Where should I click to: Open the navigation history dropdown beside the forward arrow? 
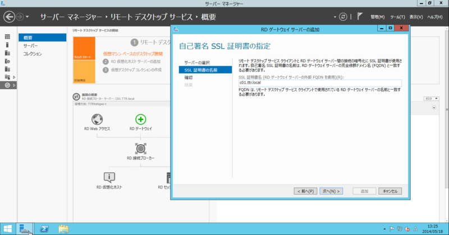coord(27,17)
